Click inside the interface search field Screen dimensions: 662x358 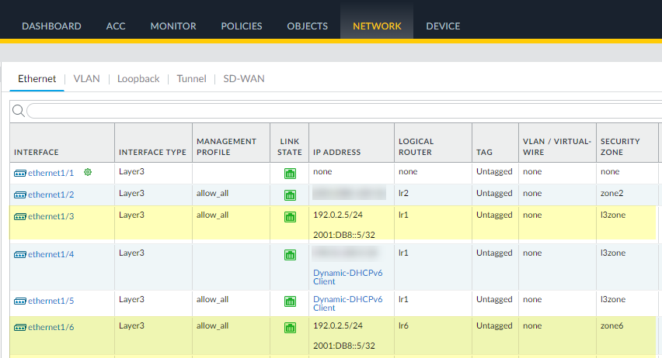coord(342,111)
